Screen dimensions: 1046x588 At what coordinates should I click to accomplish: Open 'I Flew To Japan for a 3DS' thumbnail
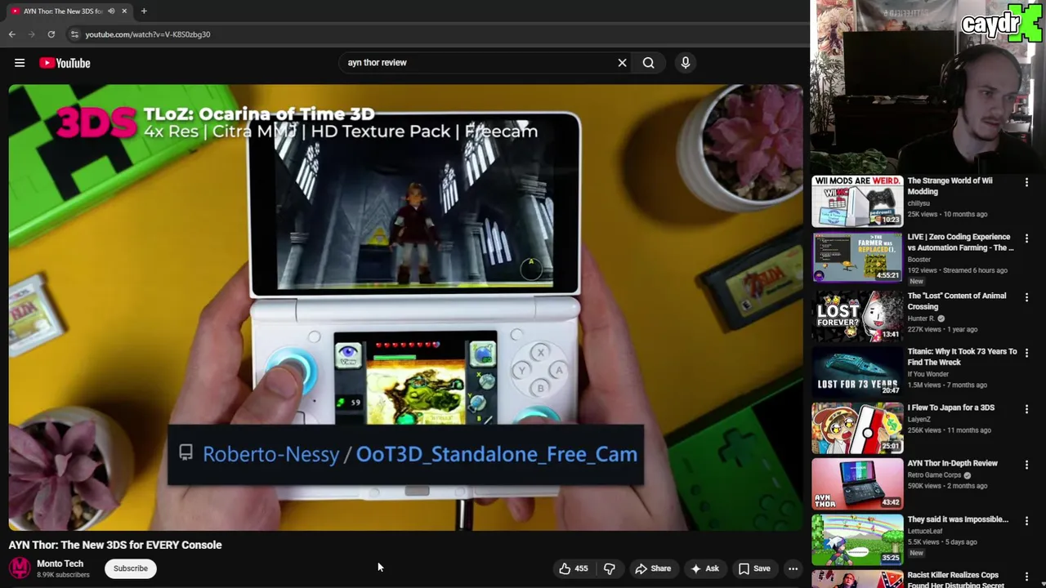[x=857, y=428]
